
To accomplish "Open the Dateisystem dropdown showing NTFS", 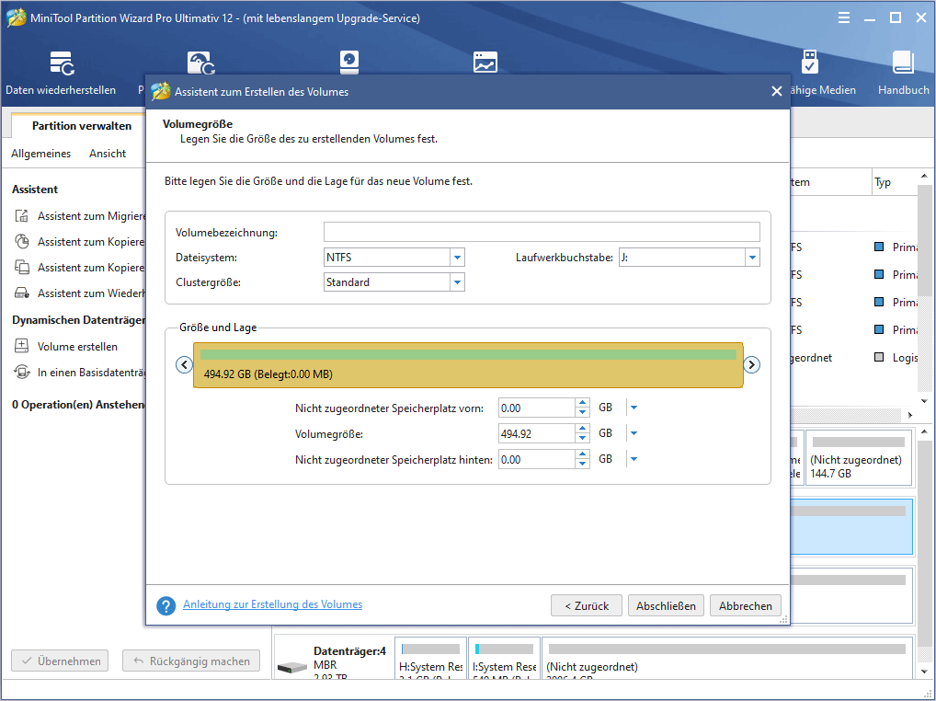I will click(x=457, y=257).
